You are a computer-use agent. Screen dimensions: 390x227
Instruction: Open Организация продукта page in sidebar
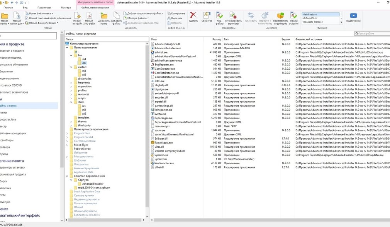point(13,174)
